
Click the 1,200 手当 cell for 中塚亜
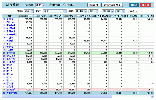click(x=70, y=44)
